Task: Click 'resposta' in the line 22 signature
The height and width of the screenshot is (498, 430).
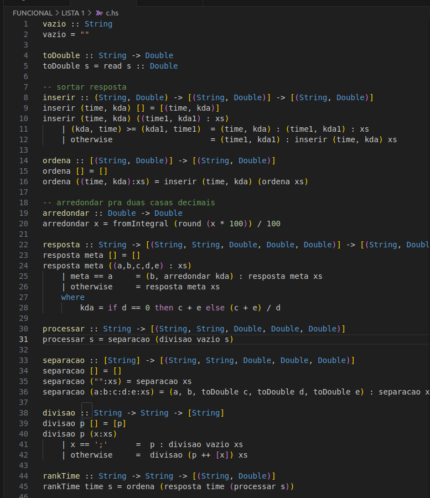Action: [x=61, y=245]
